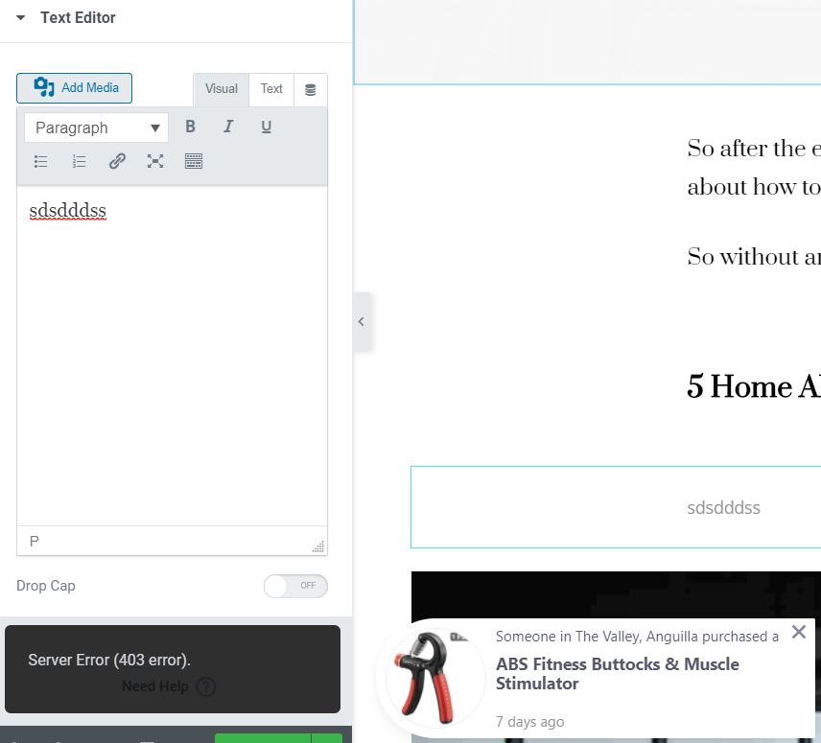Screen dimensions: 821x743
Task: Click the P path indicator in editor footer
Action: point(34,541)
